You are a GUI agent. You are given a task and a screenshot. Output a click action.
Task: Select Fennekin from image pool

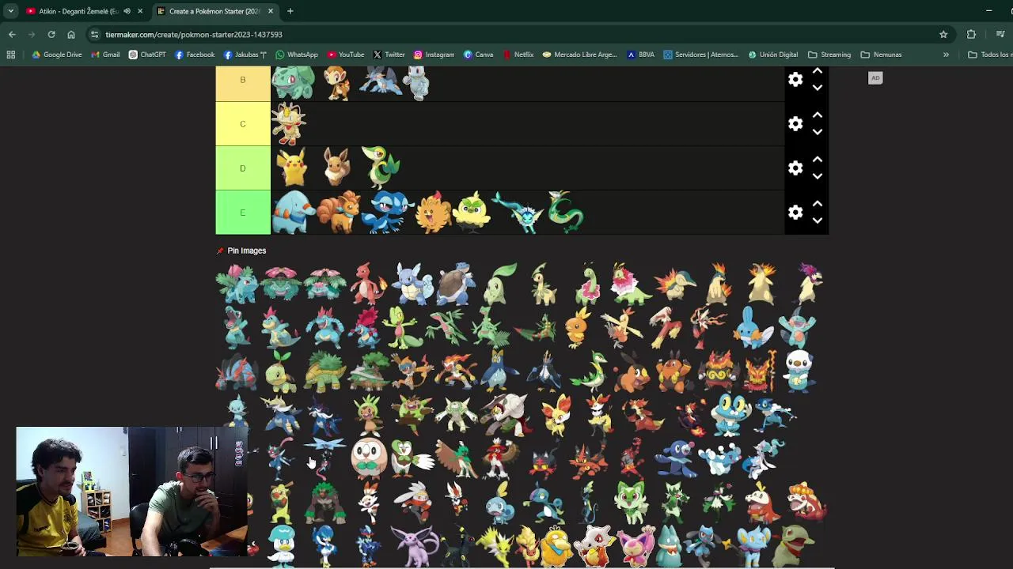[x=556, y=416]
